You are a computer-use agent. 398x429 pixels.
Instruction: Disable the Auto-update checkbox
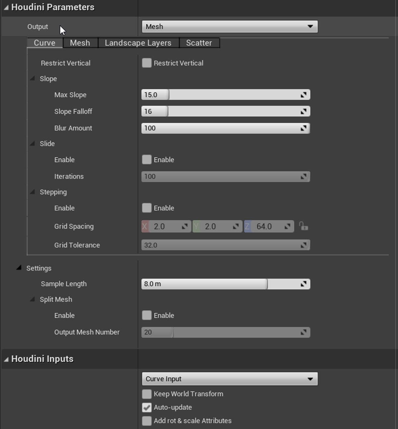(x=147, y=407)
